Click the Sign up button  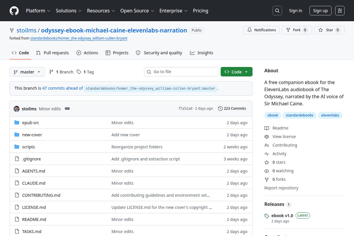[320, 11]
